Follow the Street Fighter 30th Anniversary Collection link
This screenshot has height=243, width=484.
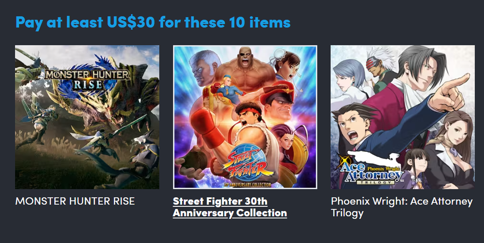[230, 207]
